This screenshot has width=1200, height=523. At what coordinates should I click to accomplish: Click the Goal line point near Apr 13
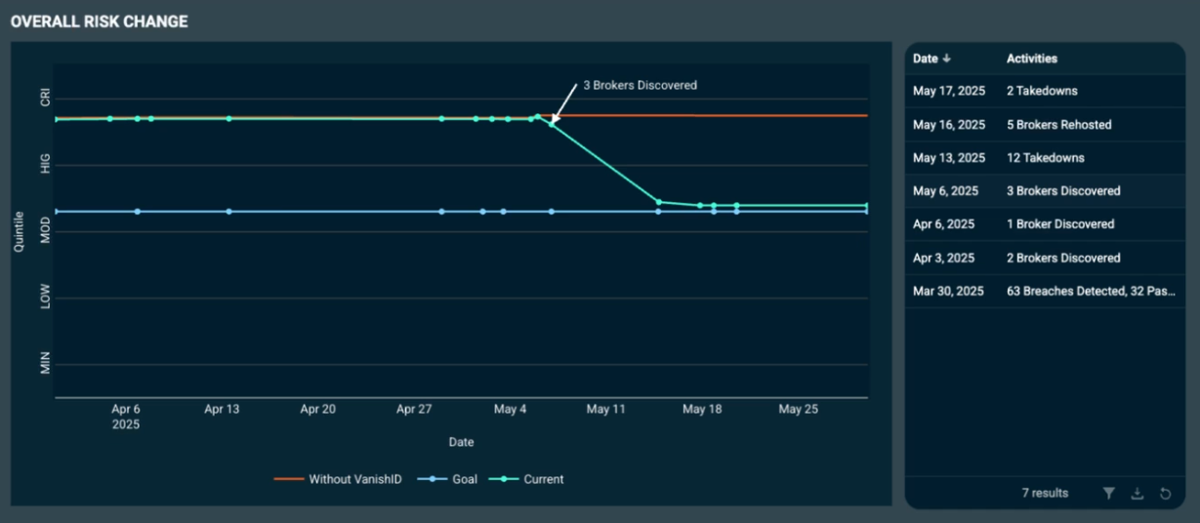[228, 211]
